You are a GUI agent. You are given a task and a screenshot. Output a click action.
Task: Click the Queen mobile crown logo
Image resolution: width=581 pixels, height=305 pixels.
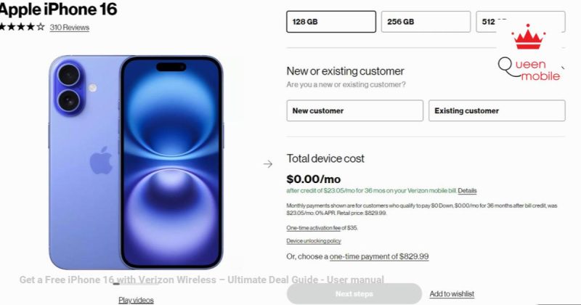[528, 37]
